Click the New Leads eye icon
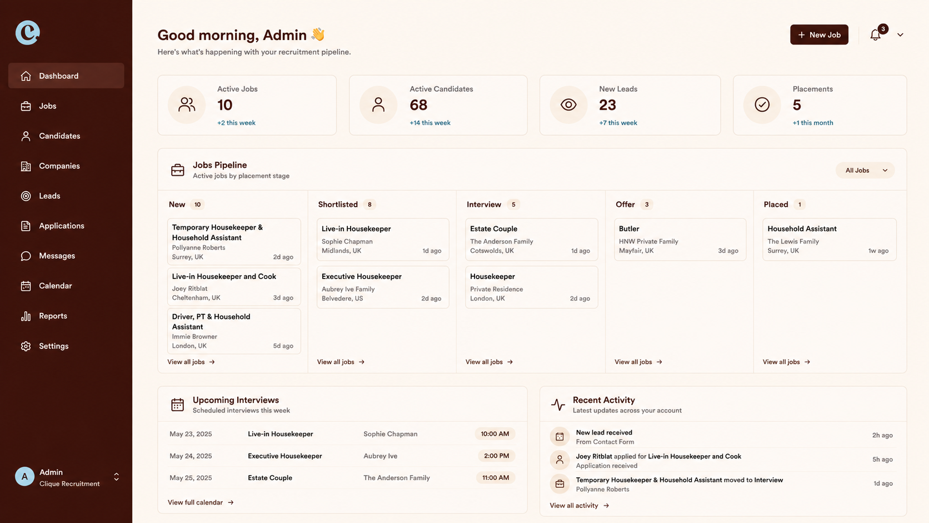The width and height of the screenshot is (929, 523). (x=568, y=104)
